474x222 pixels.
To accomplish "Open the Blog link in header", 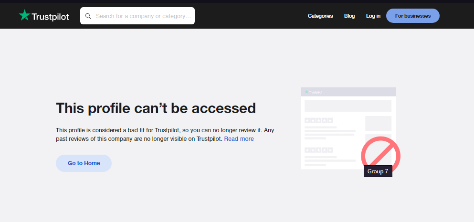I will 349,16.
